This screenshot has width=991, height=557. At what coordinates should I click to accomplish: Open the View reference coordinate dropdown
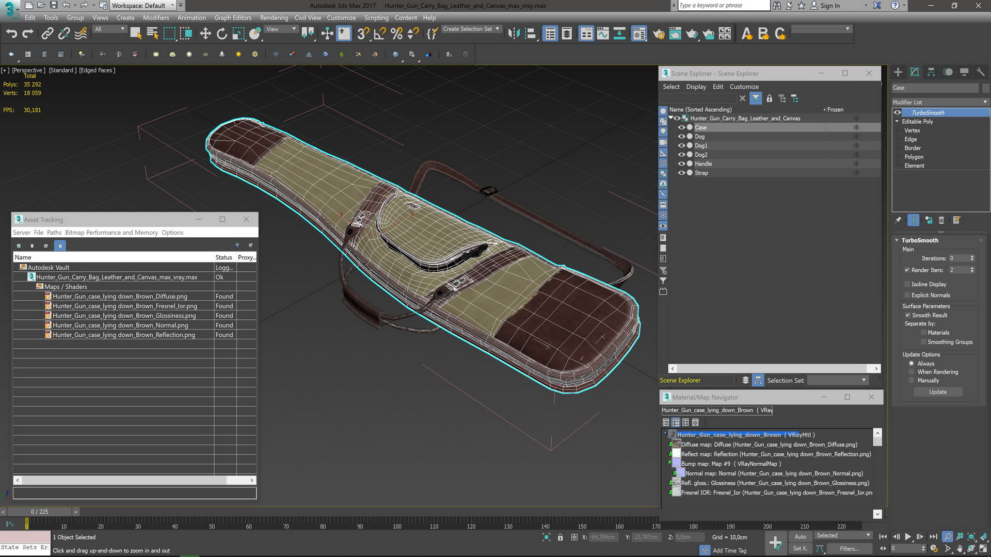pos(281,29)
